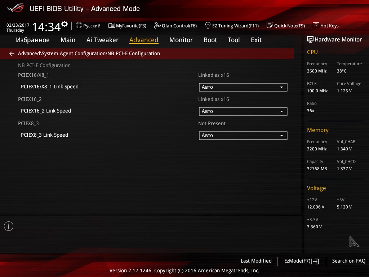
Task: Click the back arrow in breadcrumb bar
Action: click(x=12, y=54)
